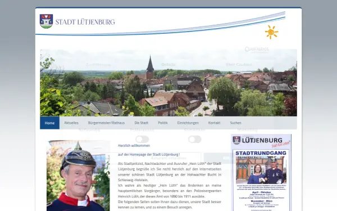Click the Herzlich willkommen heading
This screenshot has height=211, width=337.
(134, 146)
